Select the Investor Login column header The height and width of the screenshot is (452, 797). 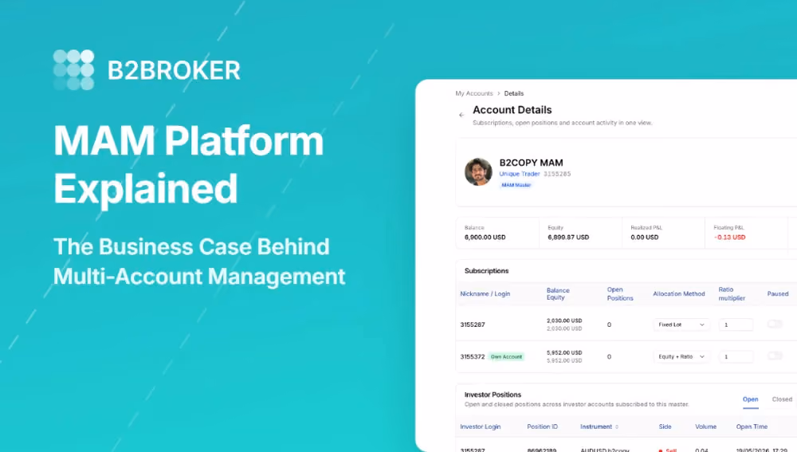(481, 427)
